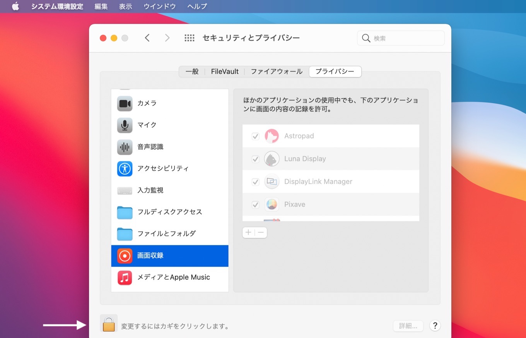Click the Pixave app name
This screenshot has width=526, height=338.
click(295, 205)
